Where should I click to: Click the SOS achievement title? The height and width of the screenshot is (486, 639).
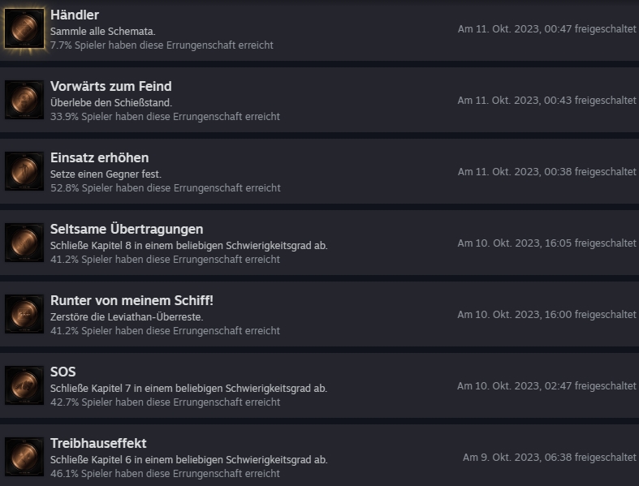(63, 372)
